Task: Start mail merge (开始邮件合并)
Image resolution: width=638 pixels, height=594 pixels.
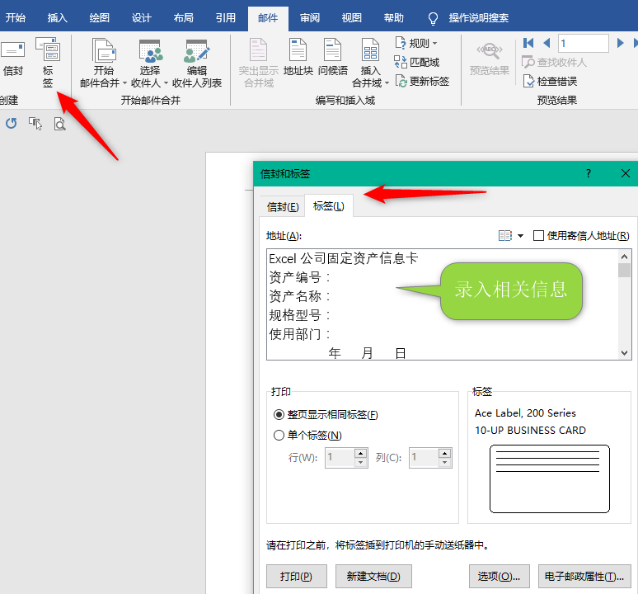Action: [x=103, y=63]
